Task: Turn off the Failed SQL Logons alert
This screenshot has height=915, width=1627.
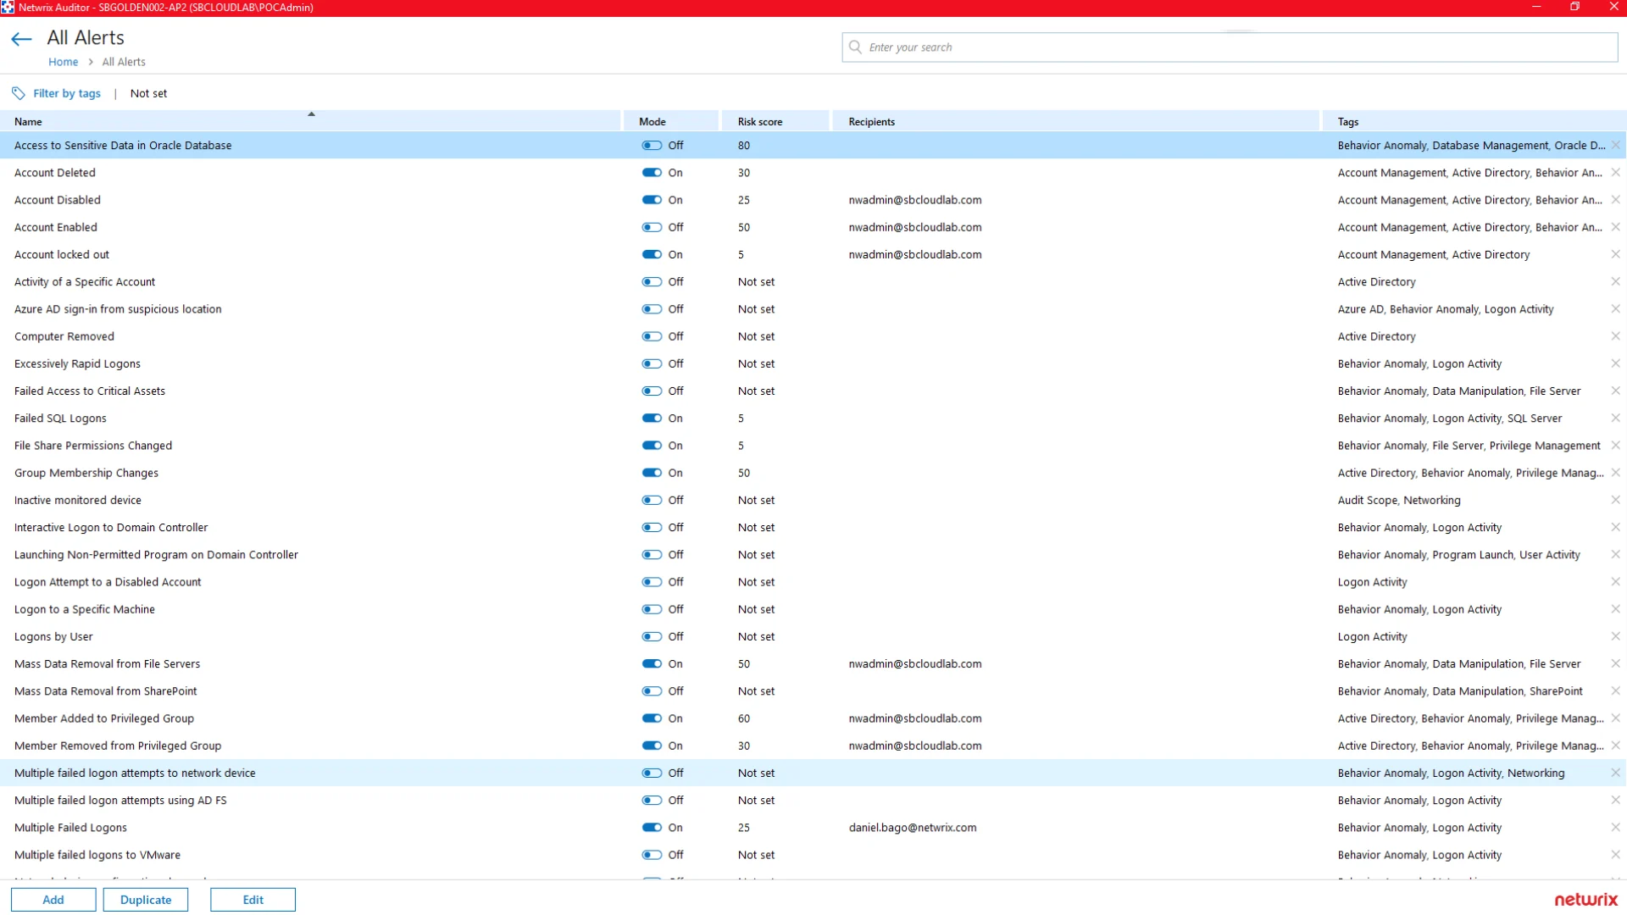Action: (652, 419)
